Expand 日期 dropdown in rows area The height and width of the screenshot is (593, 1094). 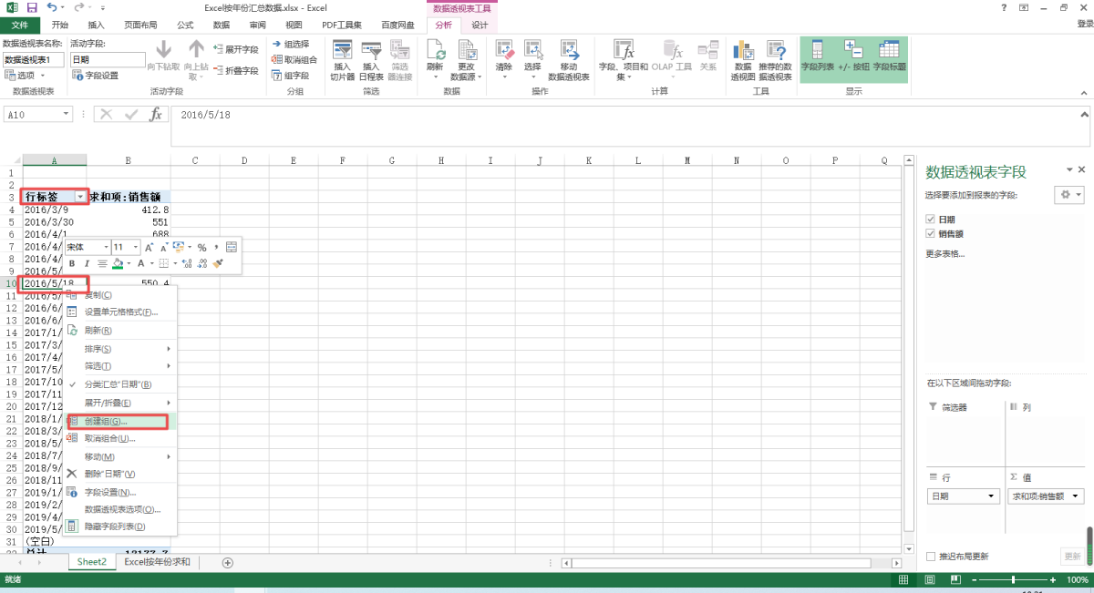pos(993,496)
